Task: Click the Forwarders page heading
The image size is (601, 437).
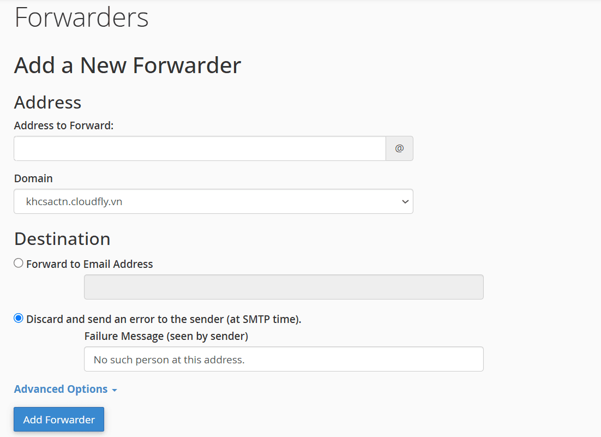Action: click(x=81, y=18)
